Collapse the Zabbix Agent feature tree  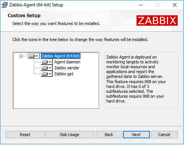pos(21,56)
